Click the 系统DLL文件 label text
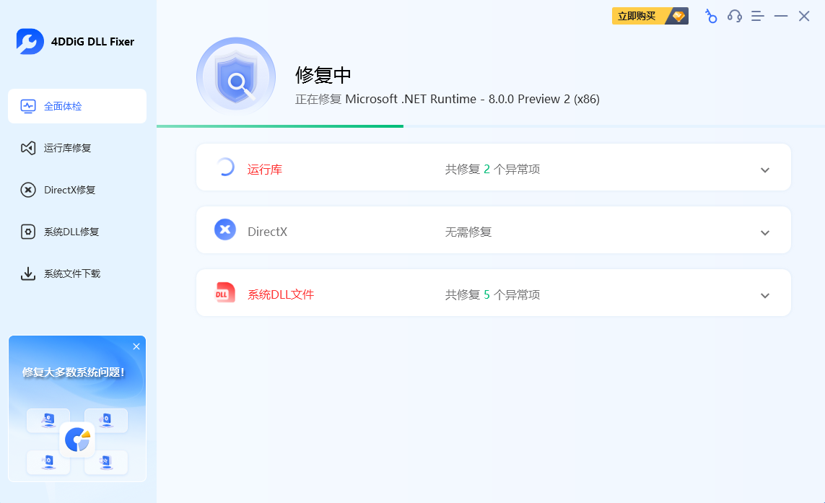The image size is (825, 503). point(281,294)
